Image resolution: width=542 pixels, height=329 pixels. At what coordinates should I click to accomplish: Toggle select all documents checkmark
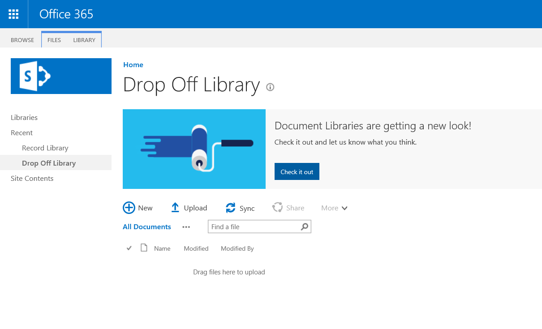coord(129,248)
